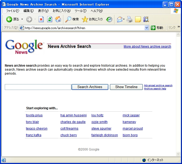The height and width of the screenshot is (164, 182).
Task: Open the 編集(E) menu
Action: [29, 11]
